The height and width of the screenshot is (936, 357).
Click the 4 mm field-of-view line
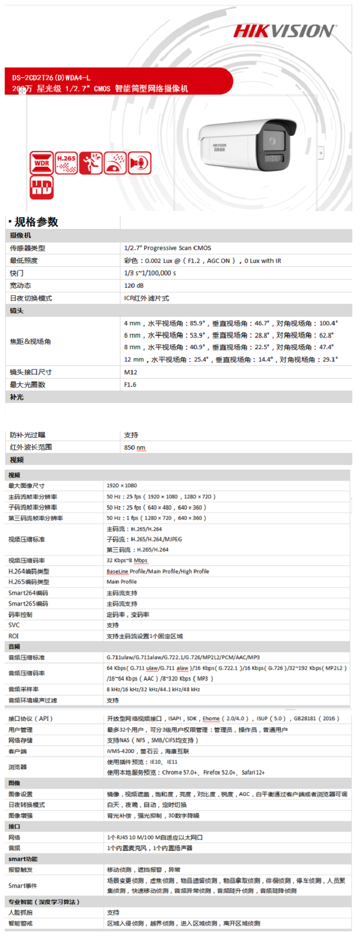[x=231, y=323]
